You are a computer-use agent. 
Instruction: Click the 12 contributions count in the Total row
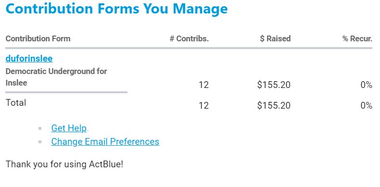tap(203, 106)
